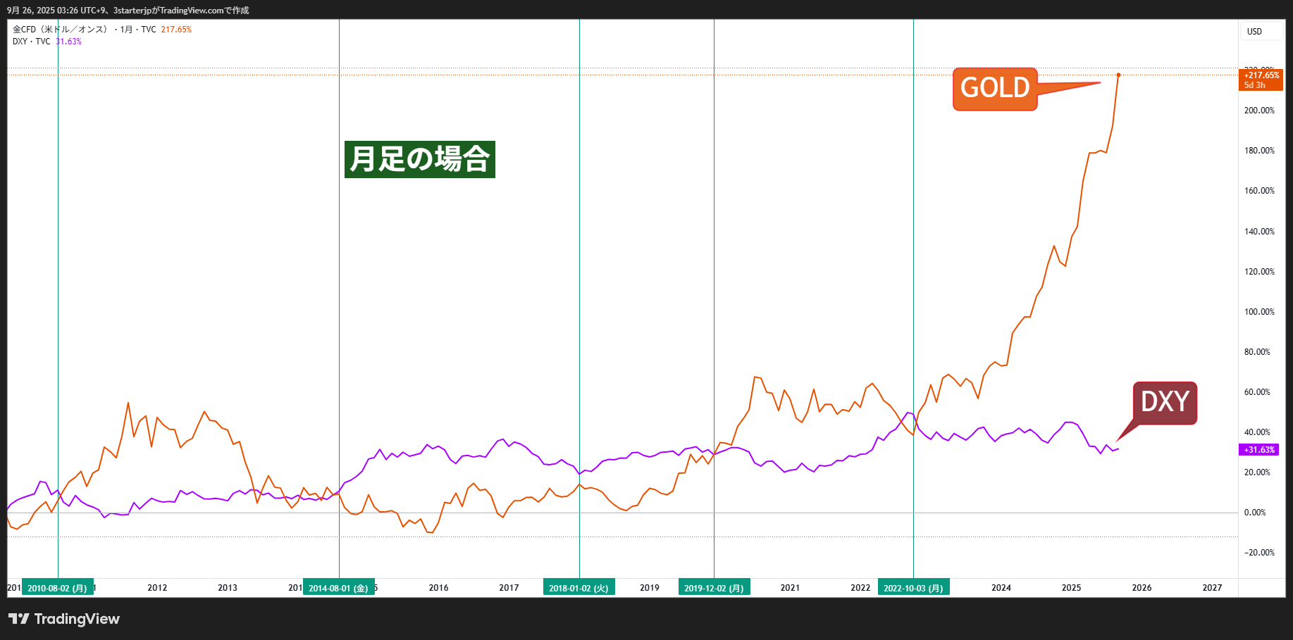The width and height of the screenshot is (1293, 640).
Task: Click the 2016 label on the time axis
Action: point(438,588)
